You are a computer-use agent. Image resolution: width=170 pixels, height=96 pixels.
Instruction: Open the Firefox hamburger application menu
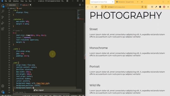(x=168, y=7)
